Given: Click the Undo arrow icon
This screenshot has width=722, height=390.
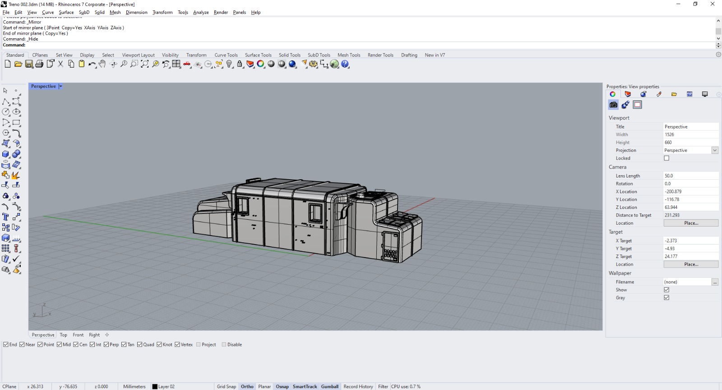Looking at the screenshot, I should 92,64.
